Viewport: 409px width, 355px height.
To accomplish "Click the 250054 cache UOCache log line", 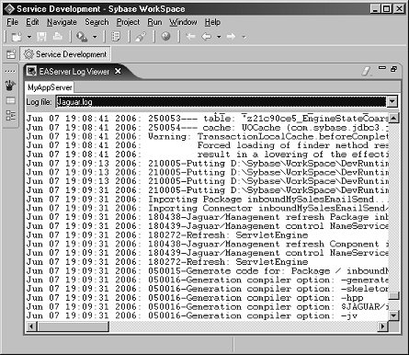I will tap(208, 128).
